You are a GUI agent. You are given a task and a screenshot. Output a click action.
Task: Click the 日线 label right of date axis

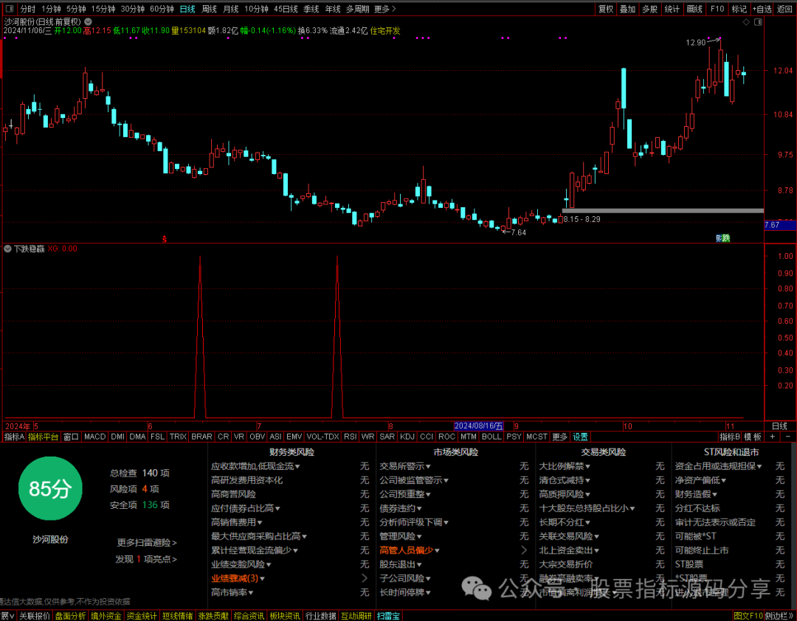tap(779, 426)
